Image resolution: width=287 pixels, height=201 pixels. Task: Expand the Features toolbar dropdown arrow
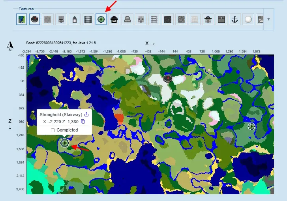268,19
